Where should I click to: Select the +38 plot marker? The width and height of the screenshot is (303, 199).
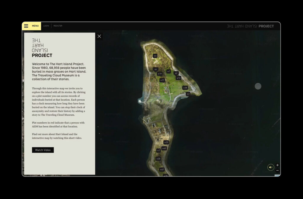coord(185,88)
